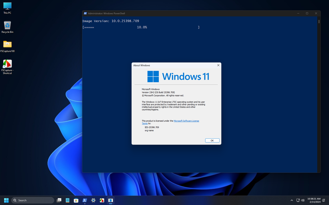The image size is (329, 205).
Task: Click the PowerShell icon in its title bar
Action: [85, 13]
